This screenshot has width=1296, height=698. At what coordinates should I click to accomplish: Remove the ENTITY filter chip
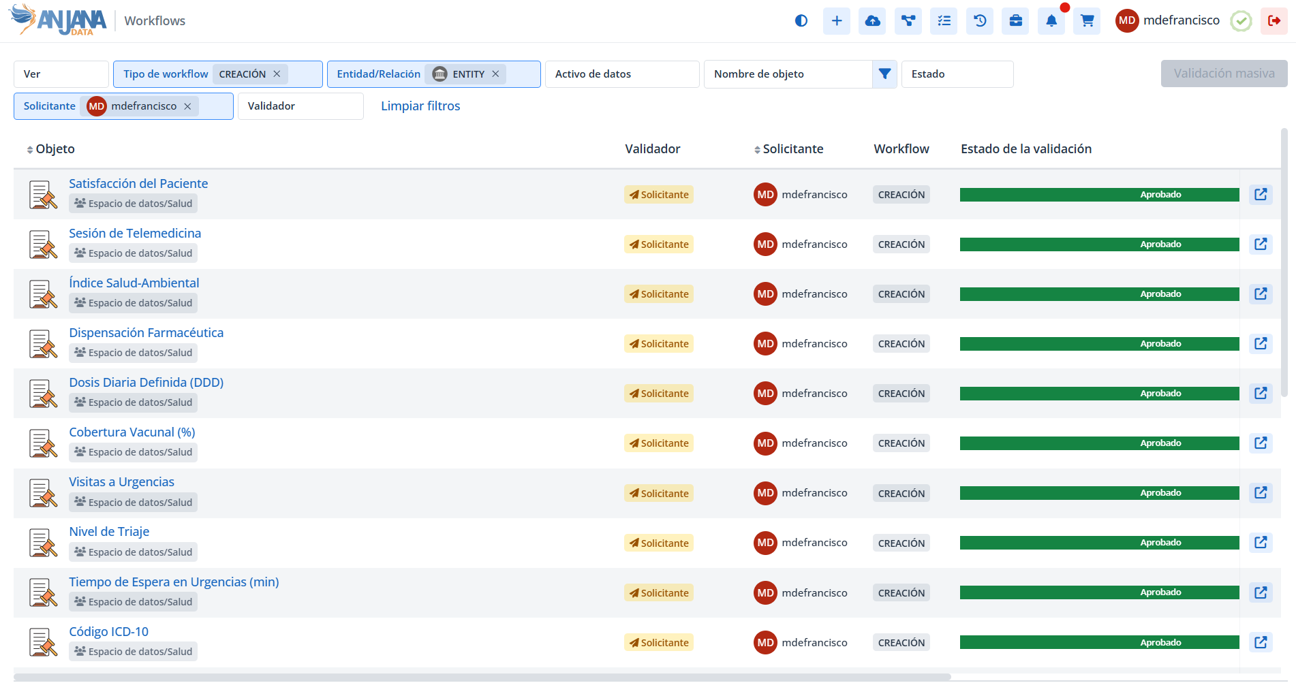click(x=495, y=74)
